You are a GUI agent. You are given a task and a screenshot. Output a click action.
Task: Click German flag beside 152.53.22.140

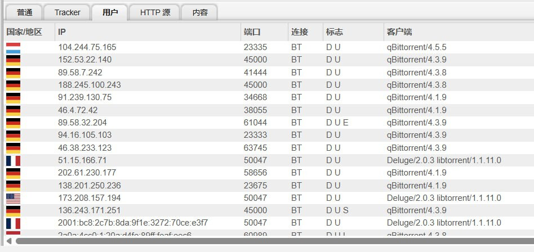coord(13,60)
